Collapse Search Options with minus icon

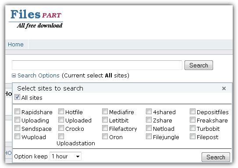click(14, 75)
